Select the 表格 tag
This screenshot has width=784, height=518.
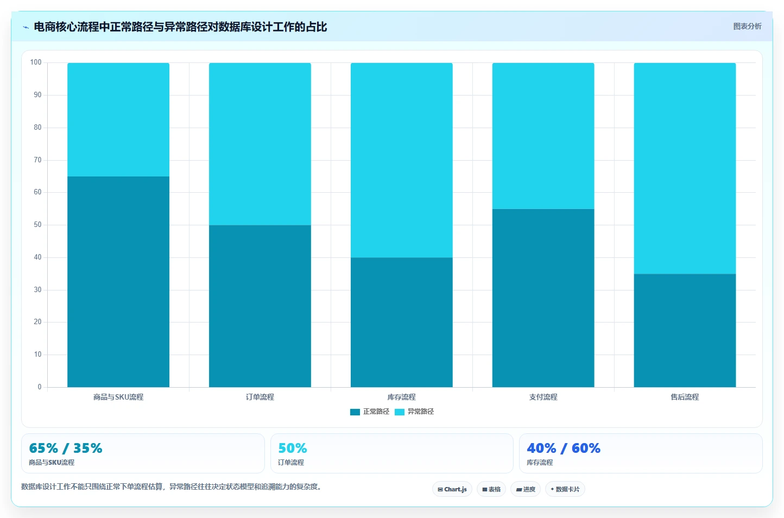[491, 489]
